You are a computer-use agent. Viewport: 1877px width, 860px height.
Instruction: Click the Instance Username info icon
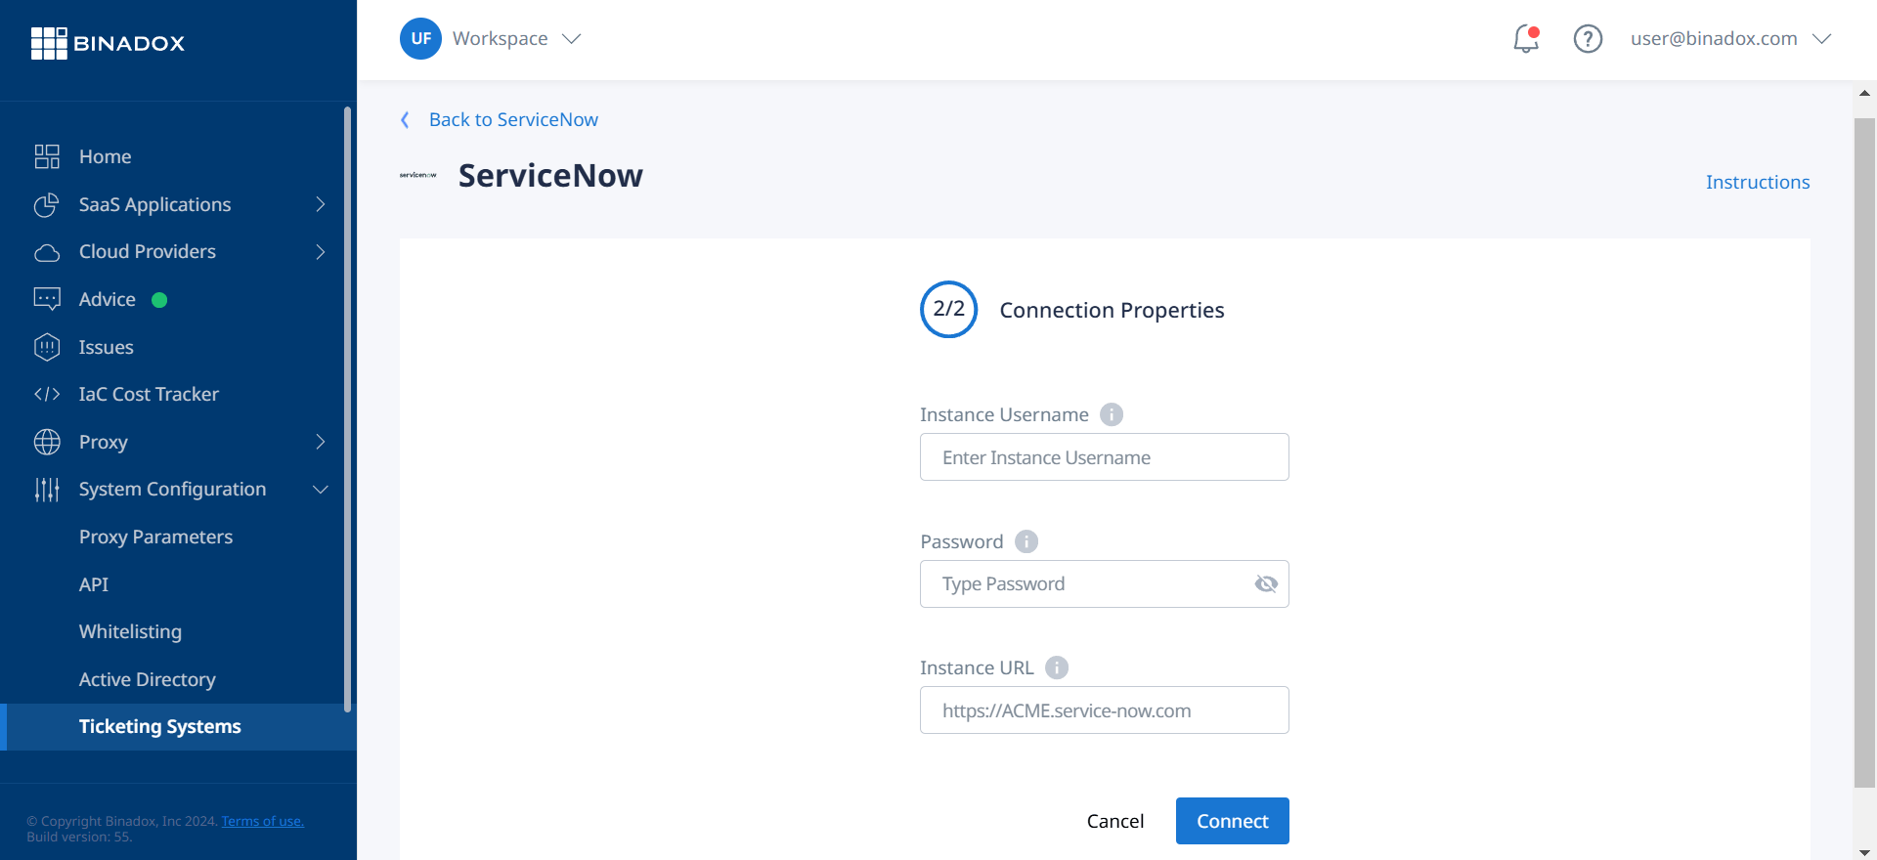pos(1112,414)
